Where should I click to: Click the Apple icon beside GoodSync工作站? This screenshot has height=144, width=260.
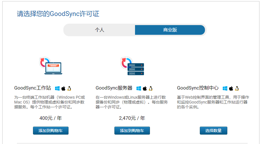coord(63,88)
